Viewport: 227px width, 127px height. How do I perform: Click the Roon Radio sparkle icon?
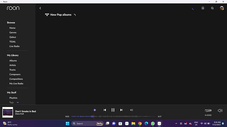pyautogui.click(x=95, y=110)
